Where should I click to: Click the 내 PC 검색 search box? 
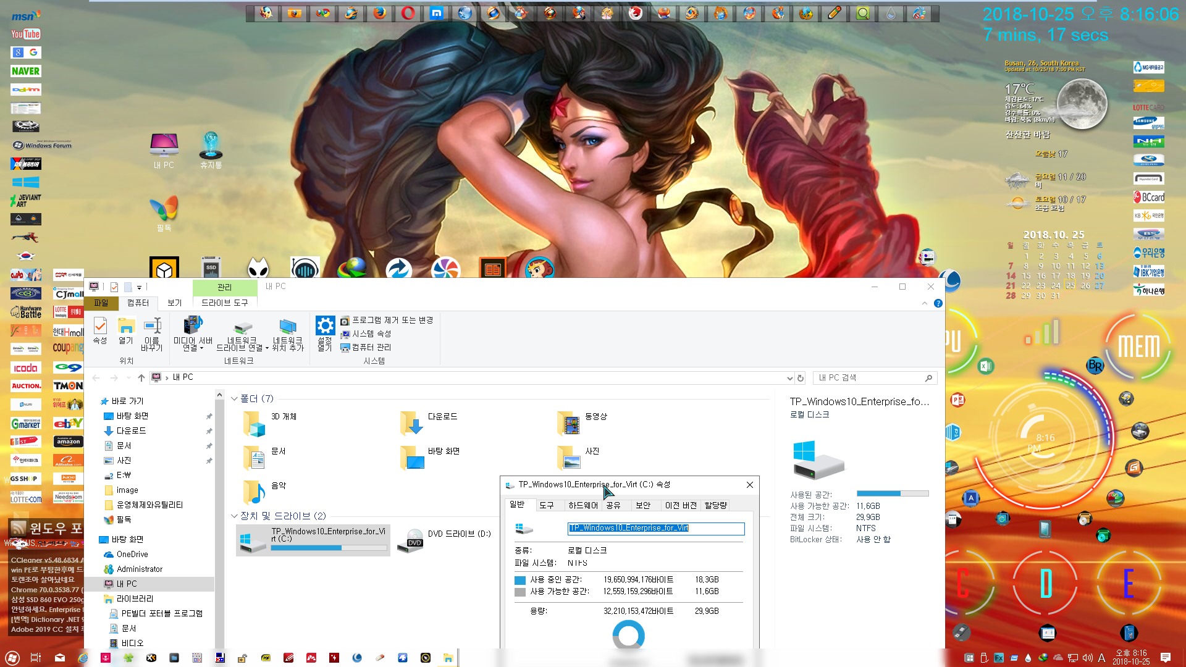[875, 378]
